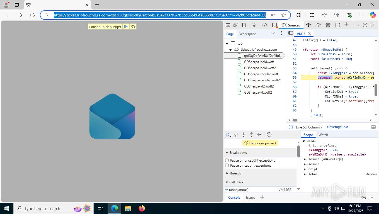The width and height of the screenshot is (379, 214).
Task: Step over next function call in overlay
Action: [133, 27]
